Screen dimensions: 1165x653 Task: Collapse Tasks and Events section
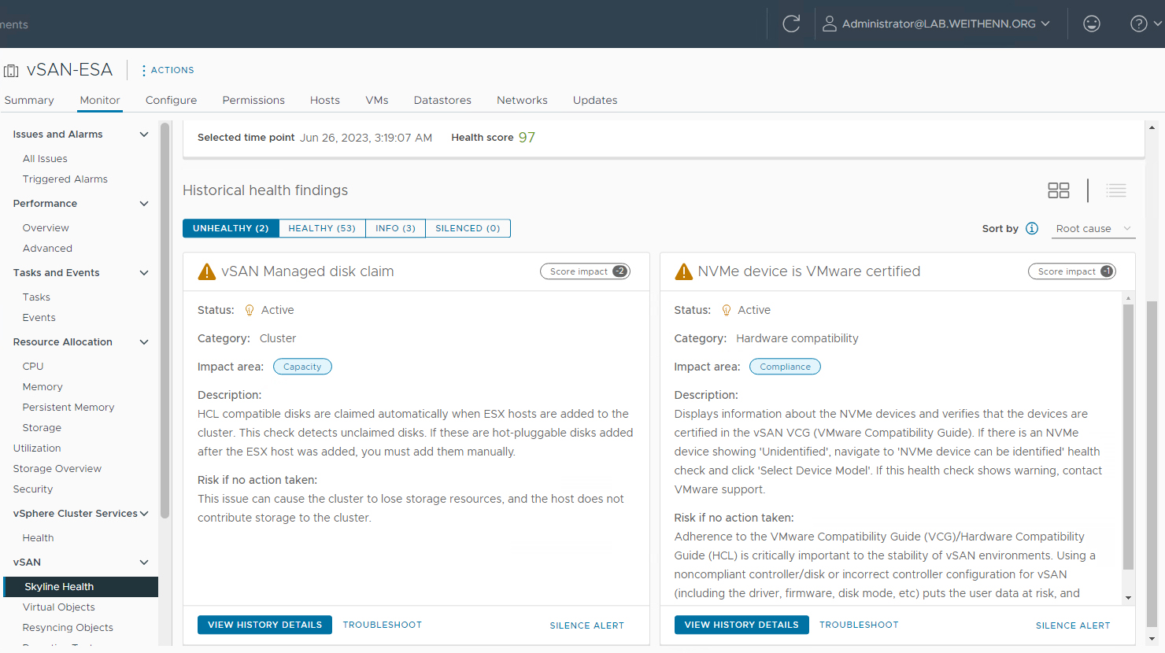[x=144, y=273]
